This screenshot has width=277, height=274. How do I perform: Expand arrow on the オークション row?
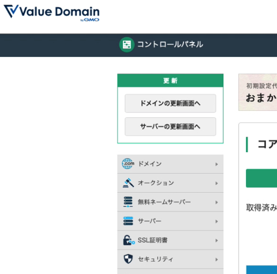pos(217,183)
